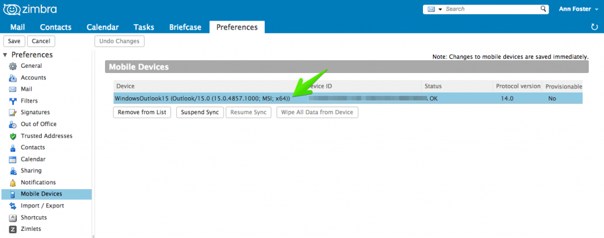This screenshot has height=238, width=604.
Task: Open Zimlets preferences
Action: tap(31, 229)
